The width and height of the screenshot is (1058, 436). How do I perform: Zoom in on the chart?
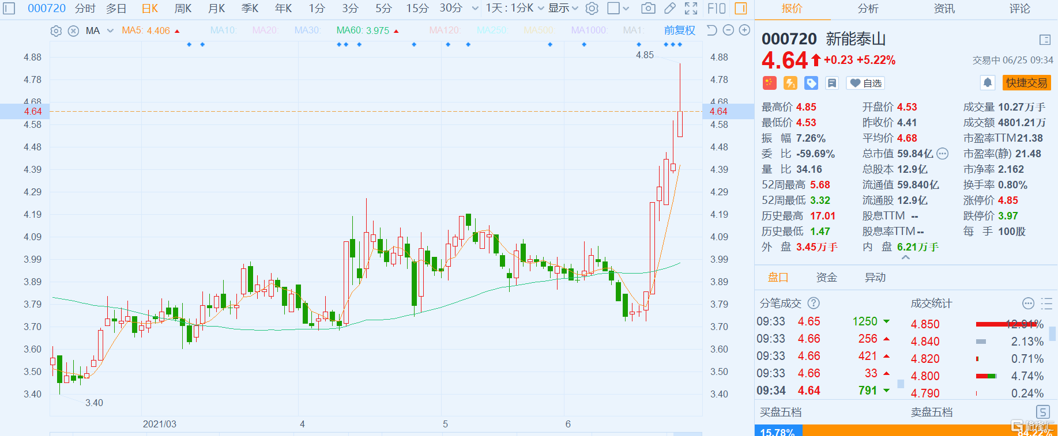(745, 30)
